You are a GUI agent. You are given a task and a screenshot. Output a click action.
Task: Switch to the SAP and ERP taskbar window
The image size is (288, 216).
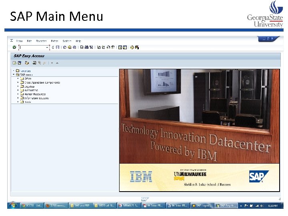click(80, 205)
